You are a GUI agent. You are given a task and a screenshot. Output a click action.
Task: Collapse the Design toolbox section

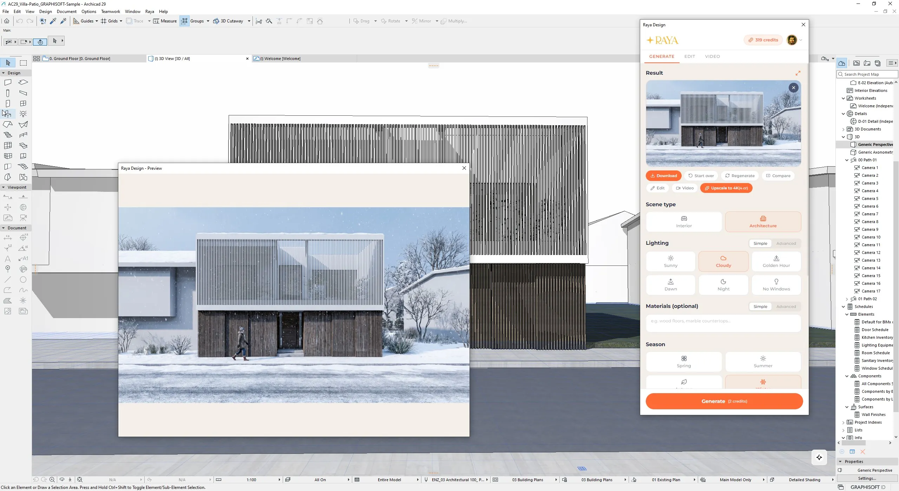(x=4, y=73)
